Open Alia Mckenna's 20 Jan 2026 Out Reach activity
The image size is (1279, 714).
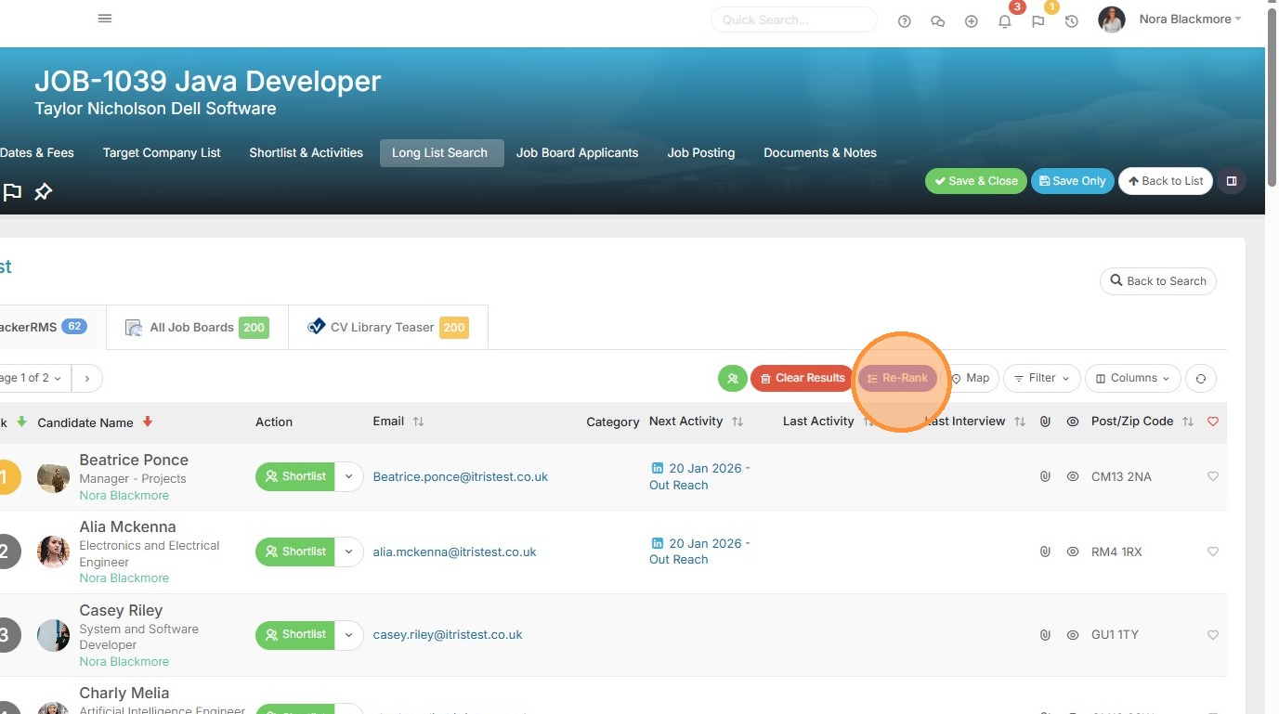click(700, 552)
